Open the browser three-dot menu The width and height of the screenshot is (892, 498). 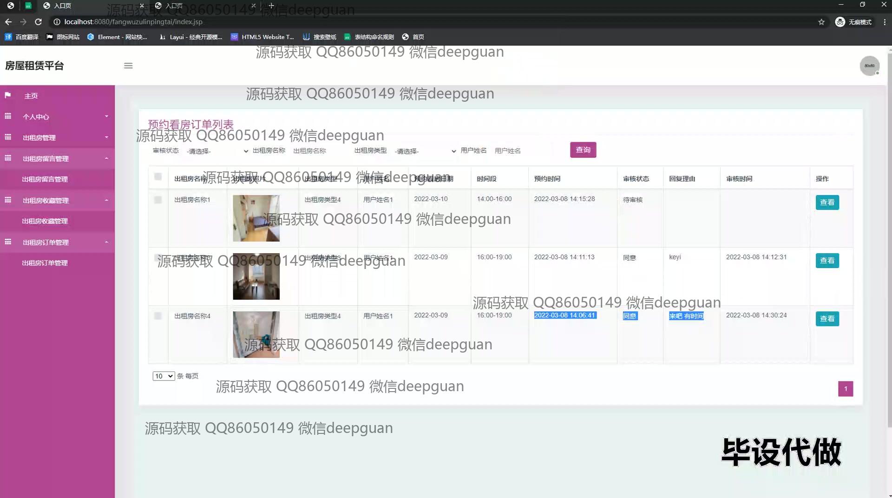tap(885, 22)
